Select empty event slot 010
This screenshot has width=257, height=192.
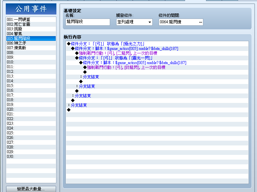coord(31,62)
